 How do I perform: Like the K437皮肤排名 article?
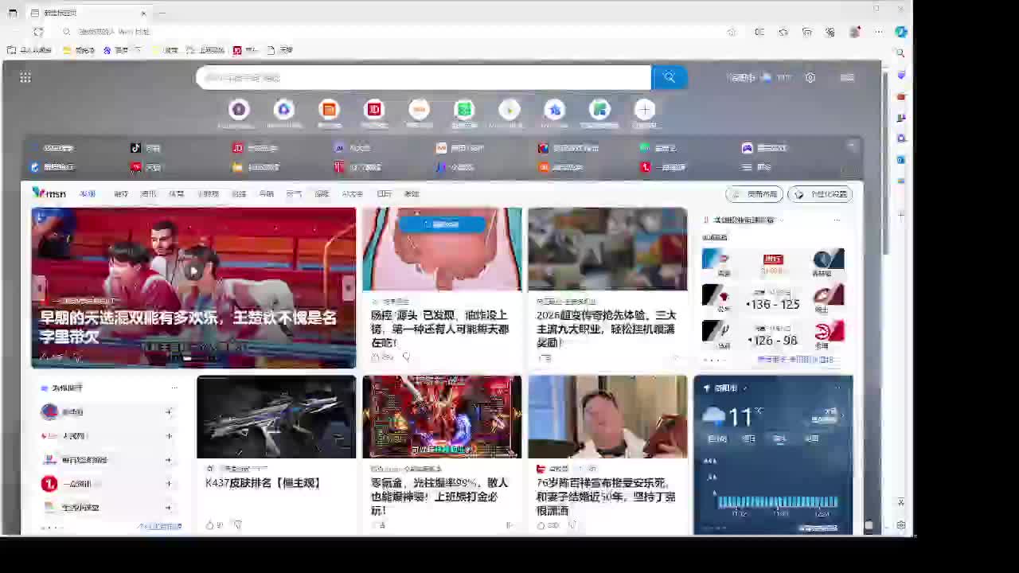coord(210,525)
